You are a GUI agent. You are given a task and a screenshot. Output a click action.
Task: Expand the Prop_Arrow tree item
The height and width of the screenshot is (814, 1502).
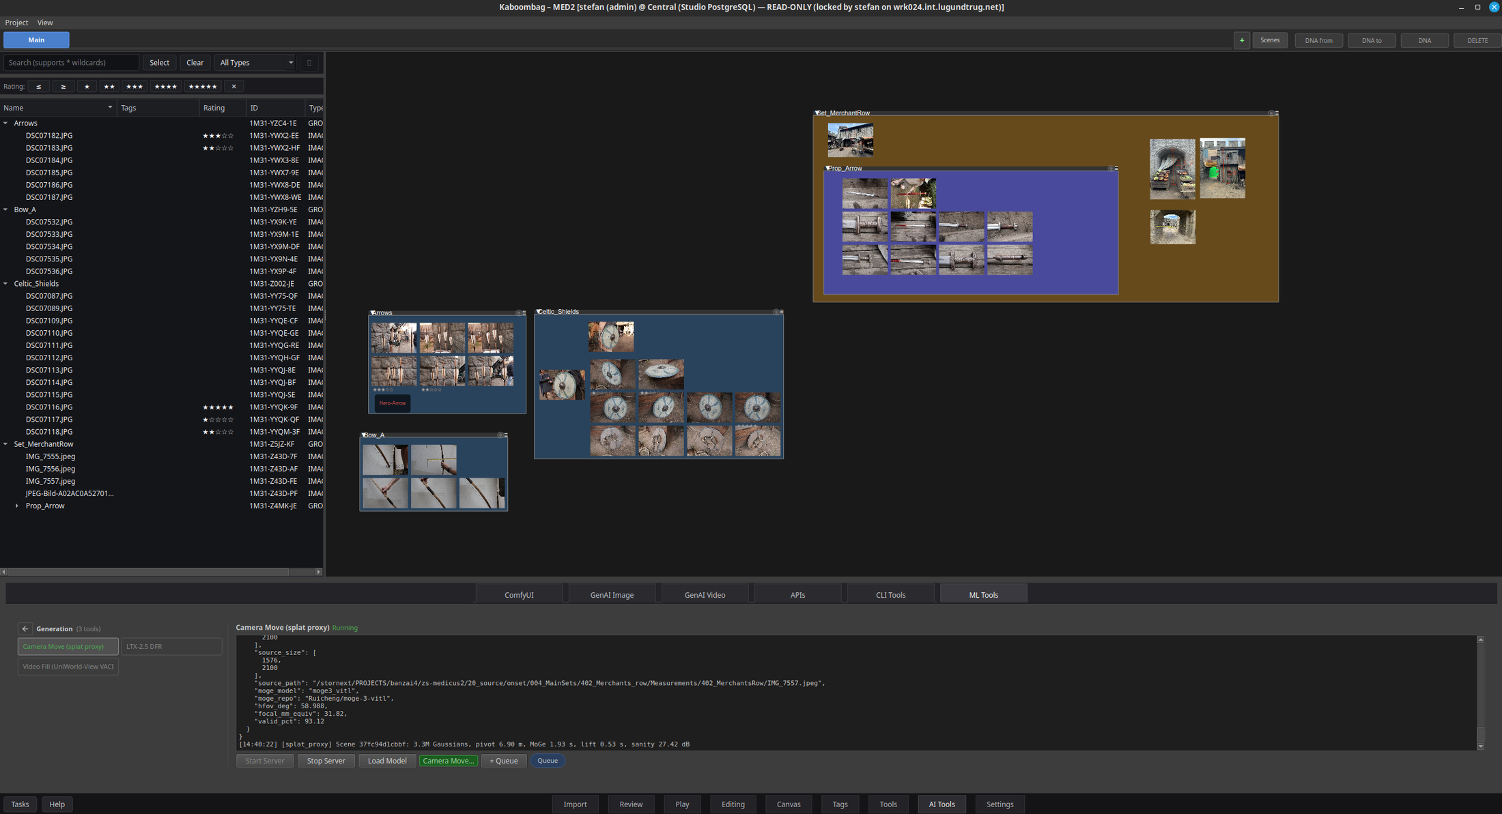[17, 506]
